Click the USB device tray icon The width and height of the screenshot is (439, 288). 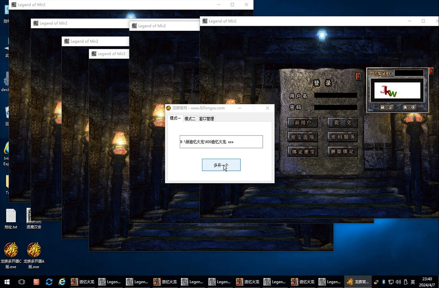point(405,282)
